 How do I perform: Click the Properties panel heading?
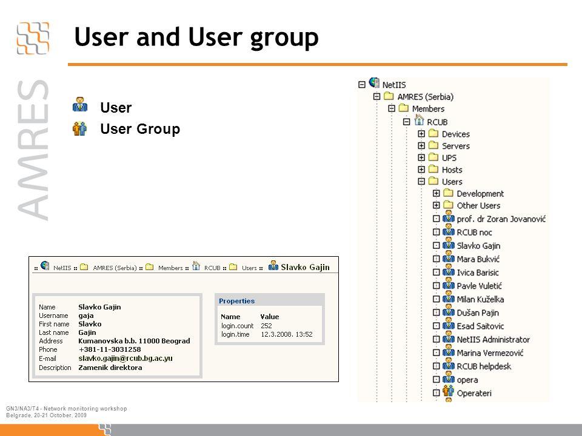tap(237, 301)
